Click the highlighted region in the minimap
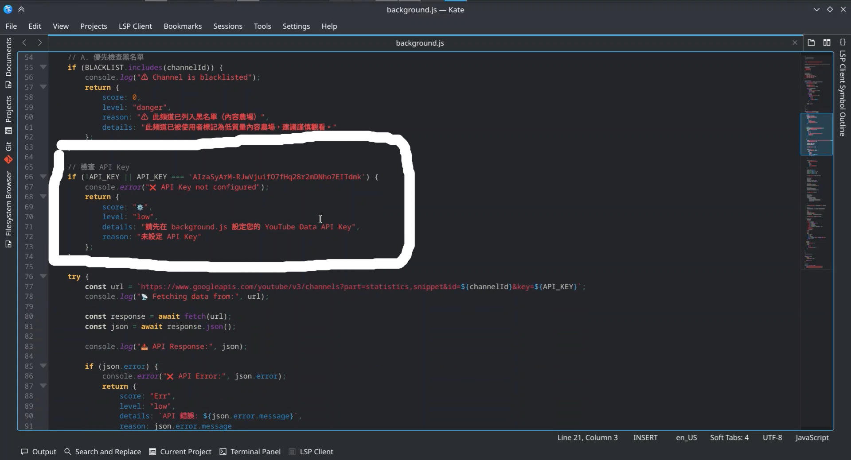The width and height of the screenshot is (851, 460). coord(816,134)
